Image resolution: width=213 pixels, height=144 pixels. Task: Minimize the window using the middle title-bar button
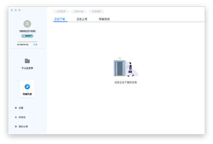coord(16,10)
